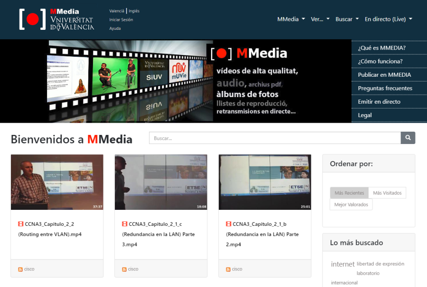The width and height of the screenshot is (427, 287).
Task: Open CCNA3_Capitulo_2_1_b Parte 2 video title
Action: point(262,234)
